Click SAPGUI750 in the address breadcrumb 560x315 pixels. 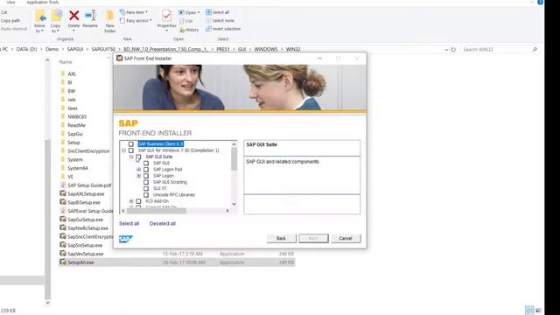pos(103,49)
